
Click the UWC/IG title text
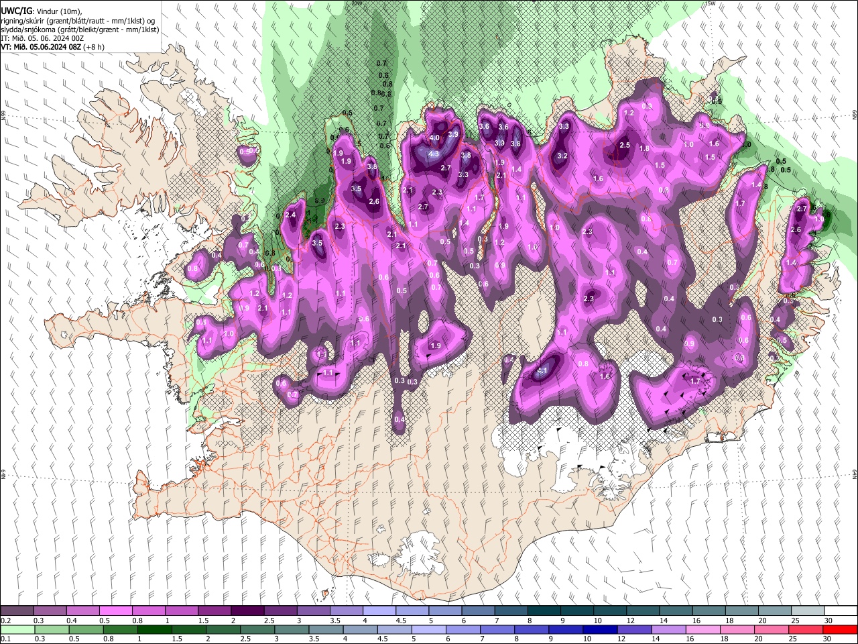click(x=16, y=10)
